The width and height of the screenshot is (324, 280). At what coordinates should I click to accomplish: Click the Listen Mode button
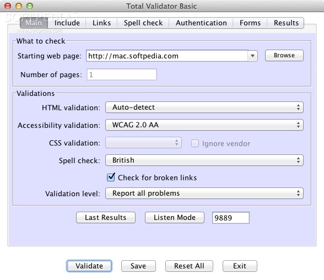point(175,217)
